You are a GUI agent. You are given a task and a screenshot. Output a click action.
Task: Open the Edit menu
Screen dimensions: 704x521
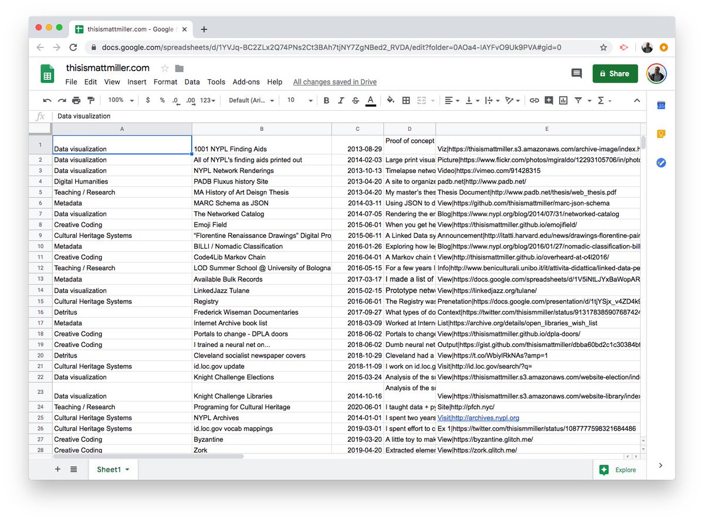pos(90,82)
